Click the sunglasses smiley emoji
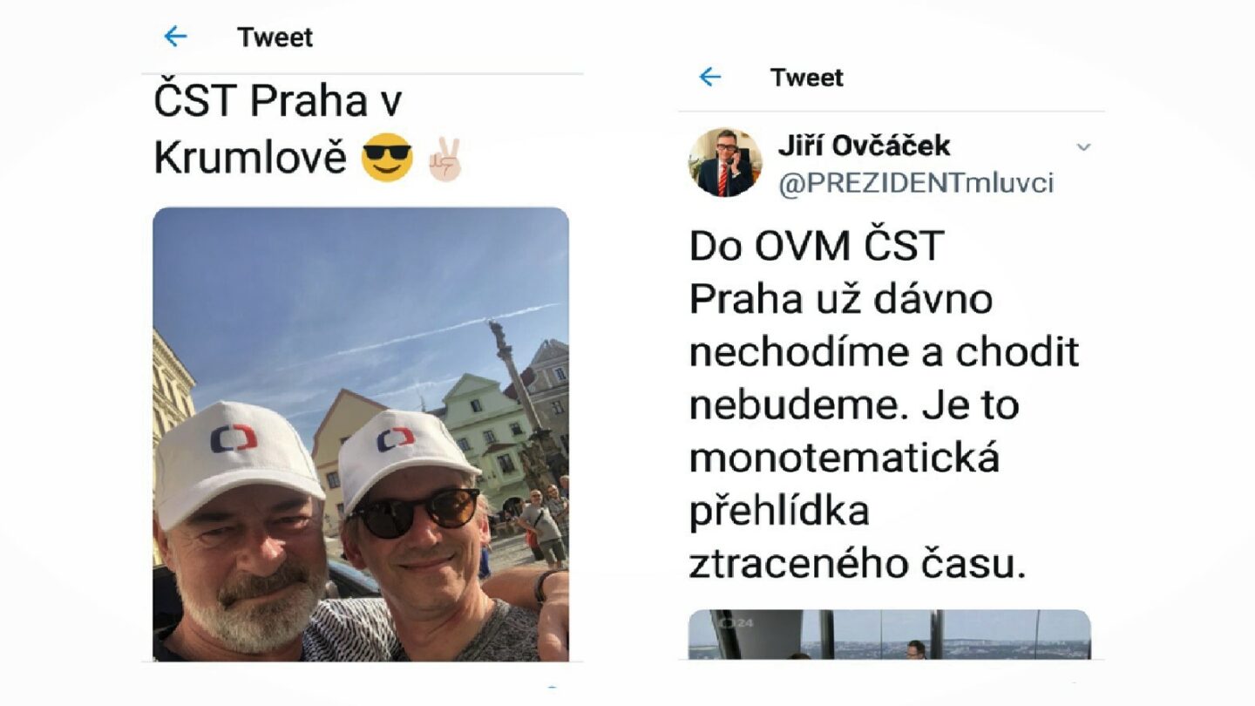The image size is (1255, 706). point(386,158)
